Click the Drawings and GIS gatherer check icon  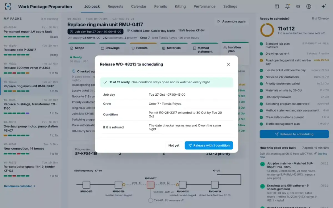tap(262, 186)
